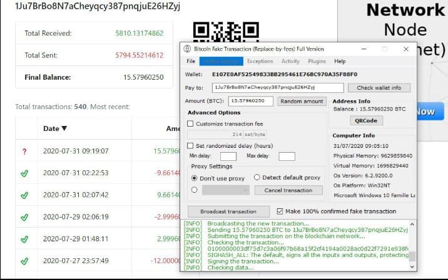Open the Help menu
This screenshot has width=448, height=280.
click(340, 61)
